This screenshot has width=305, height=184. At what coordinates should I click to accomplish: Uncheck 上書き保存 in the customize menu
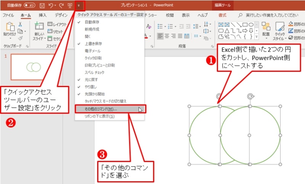point(93,43)
